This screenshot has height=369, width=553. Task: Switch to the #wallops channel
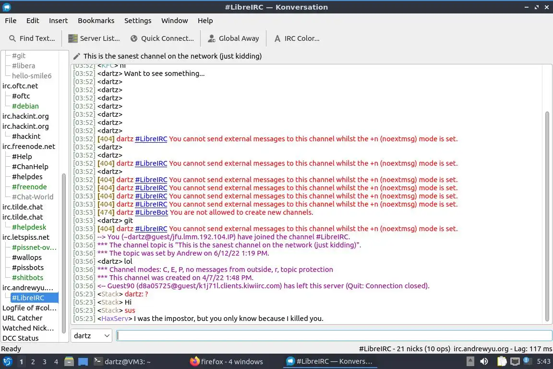[x=27, y=258]
